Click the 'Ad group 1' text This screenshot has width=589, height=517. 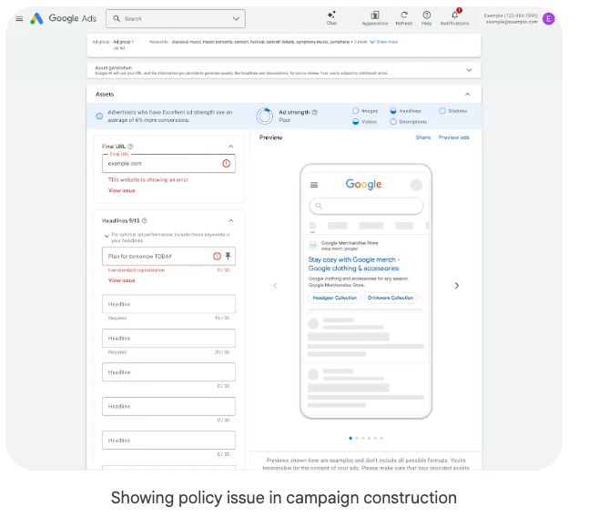tap(123, 42)
